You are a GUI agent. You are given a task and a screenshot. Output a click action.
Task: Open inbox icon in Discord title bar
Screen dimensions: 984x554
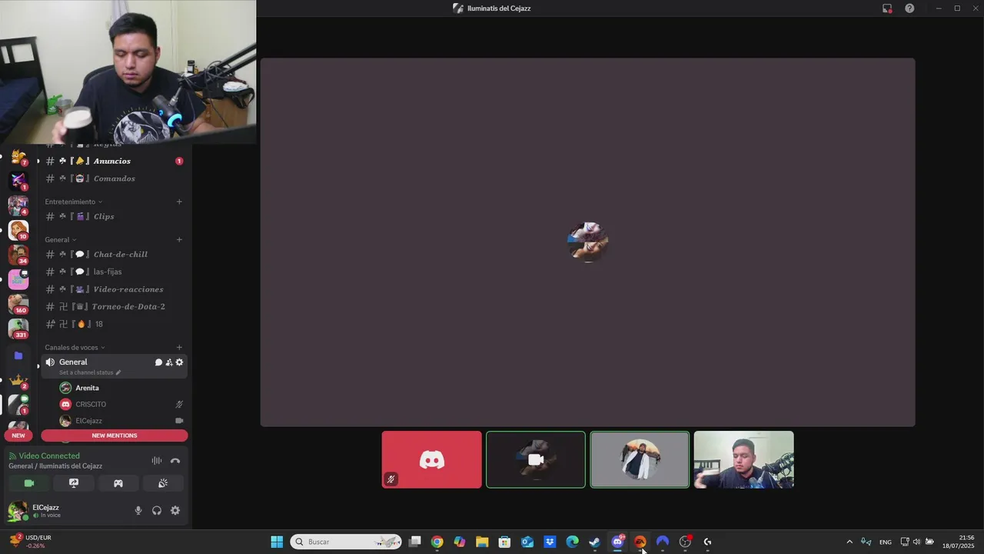[x=887, y=8]
